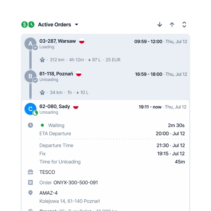Image resolution: width=211 pixels, height=211 pixels.
Task: Click the location pin icon for AMAZ-4
Action: pos(30,193)
